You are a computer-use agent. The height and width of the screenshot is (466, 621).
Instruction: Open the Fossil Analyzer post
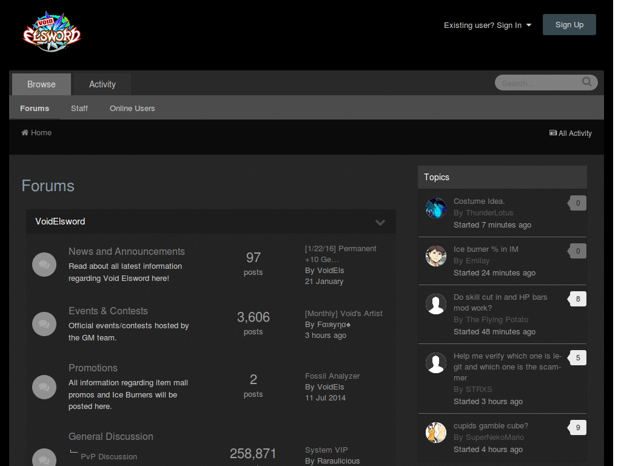click(x=332, y=376)
